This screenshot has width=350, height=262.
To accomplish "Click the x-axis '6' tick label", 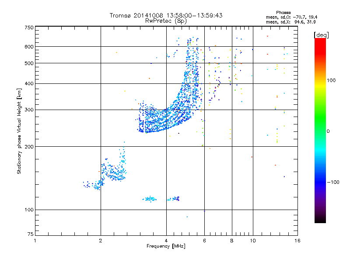I will pos(204,241).
